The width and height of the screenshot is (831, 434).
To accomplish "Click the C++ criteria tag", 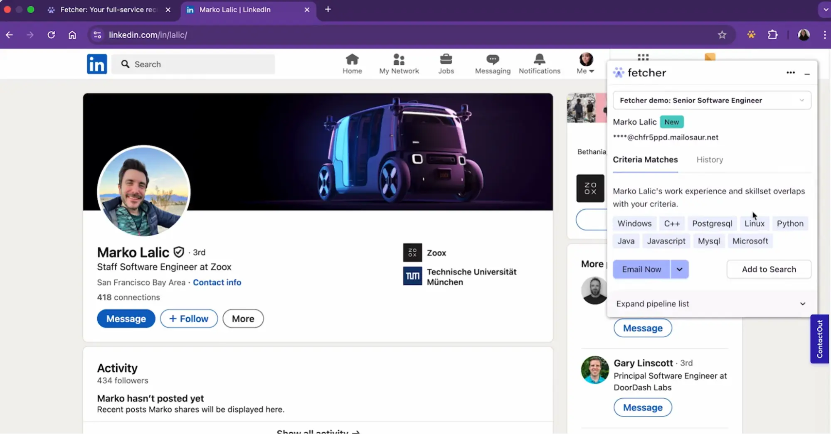I will (672, 223).
